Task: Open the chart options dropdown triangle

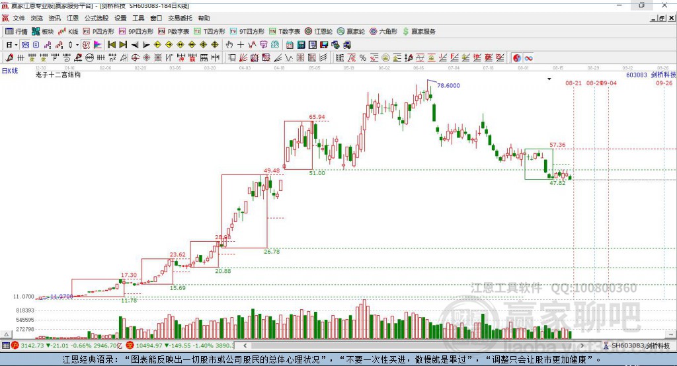Action: pos(549,79)
